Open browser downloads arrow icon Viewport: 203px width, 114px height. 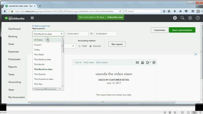pos(175,11)
